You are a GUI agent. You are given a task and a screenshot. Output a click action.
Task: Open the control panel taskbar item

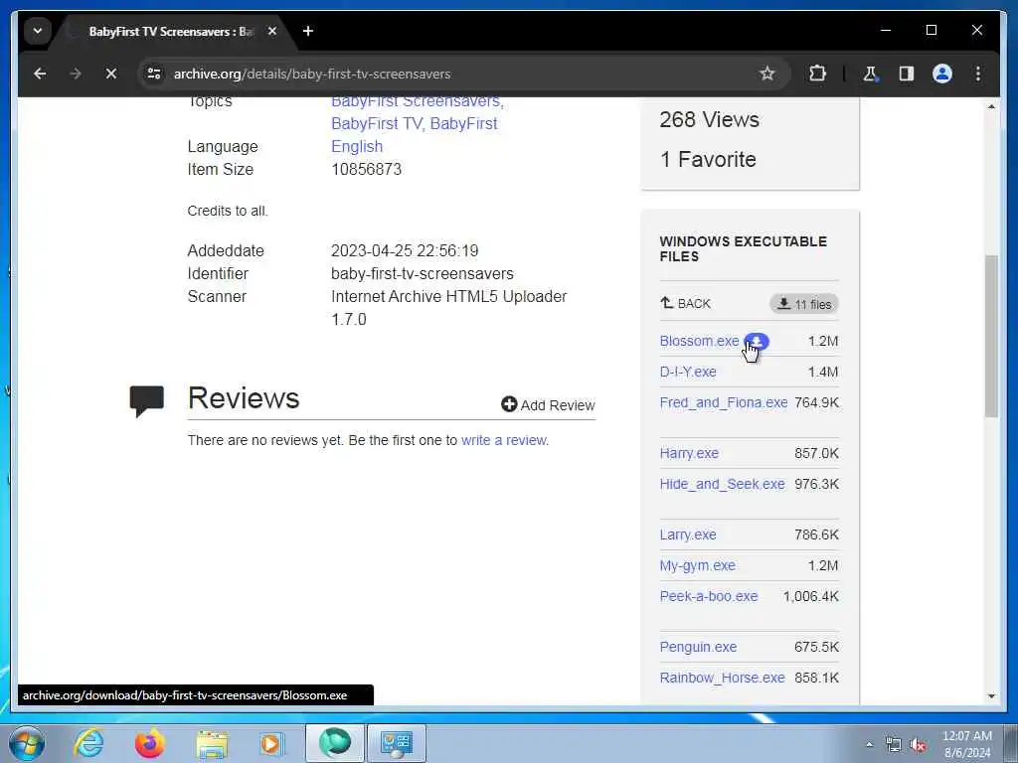pyautogui.click(x=397, y=743)
